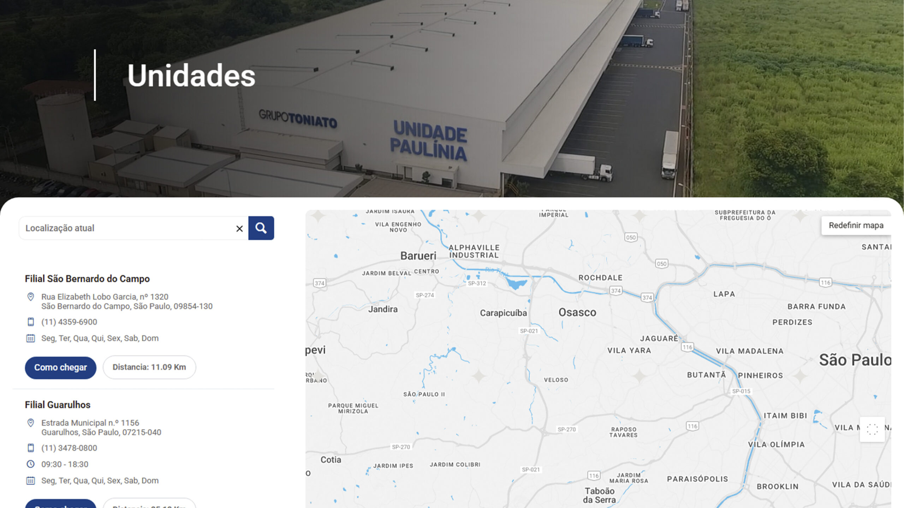Click the Distancia: 11.09 Km pill
The height and width of the screenshot is (508, 904).
tap(149, 367)
